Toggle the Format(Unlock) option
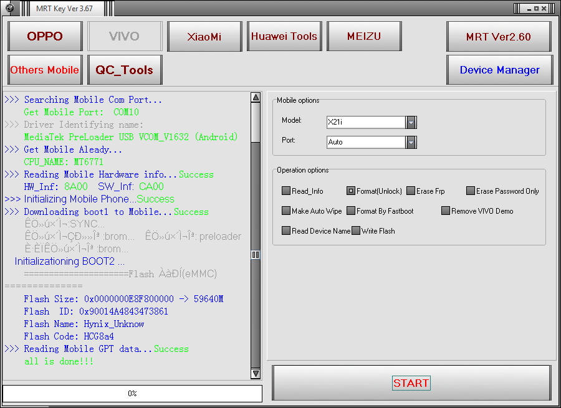Viewport: 561px width, 408px height. 351,191
